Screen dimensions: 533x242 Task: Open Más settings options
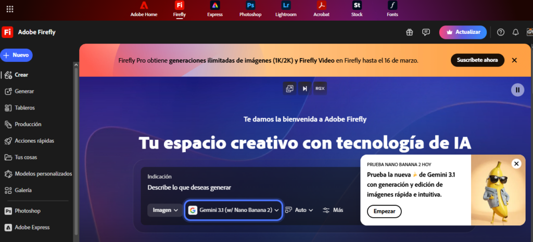tap(333, 210)
